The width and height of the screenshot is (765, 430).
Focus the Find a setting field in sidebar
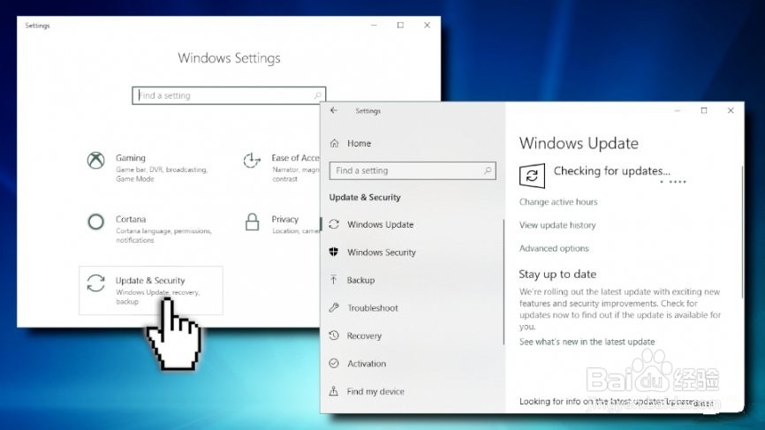click(x=413, y=170)
